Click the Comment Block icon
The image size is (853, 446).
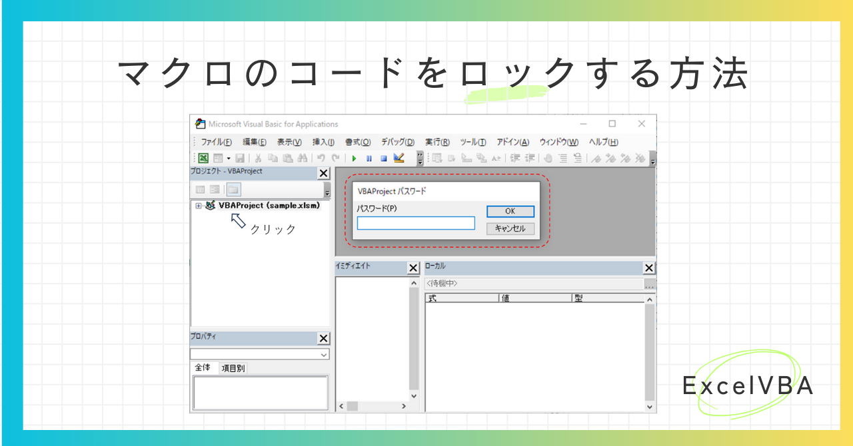click(x=563, y=158)
